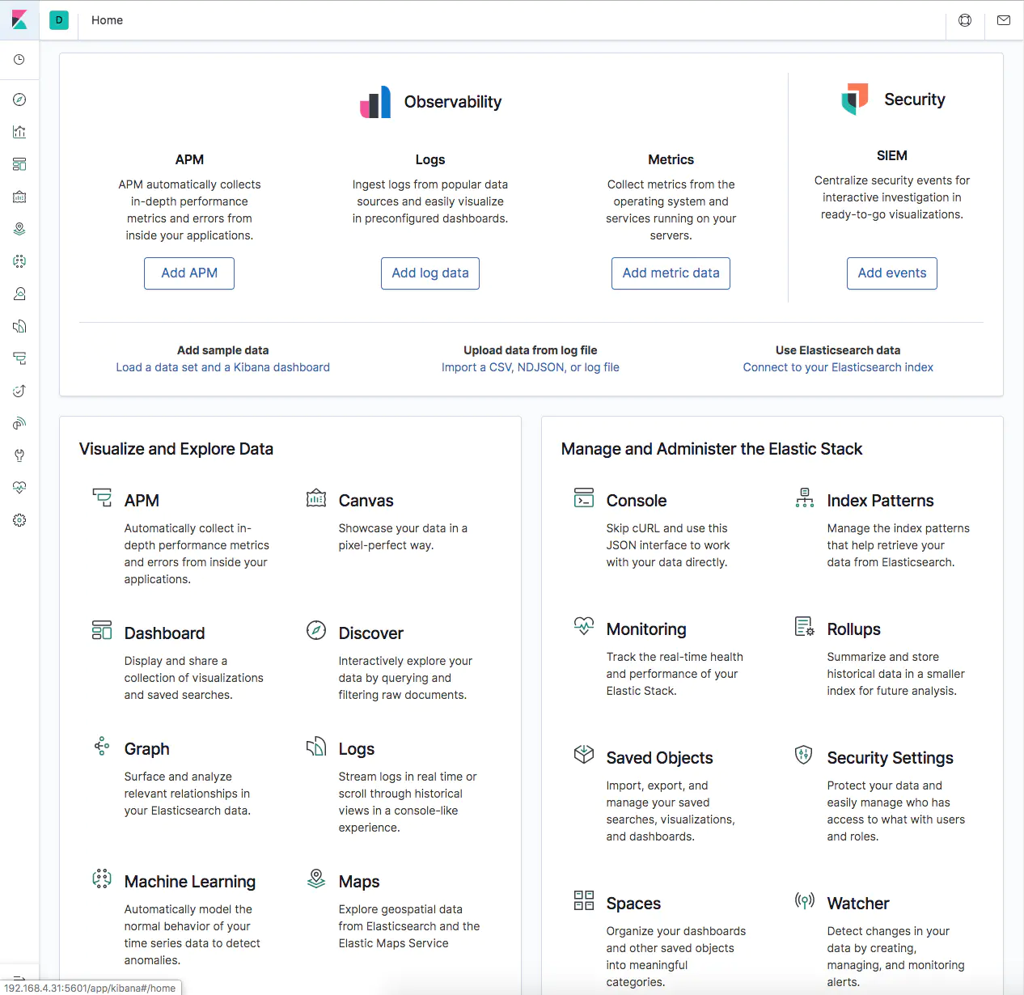Open SIEM icon in sidebar

tap(19, 423)
